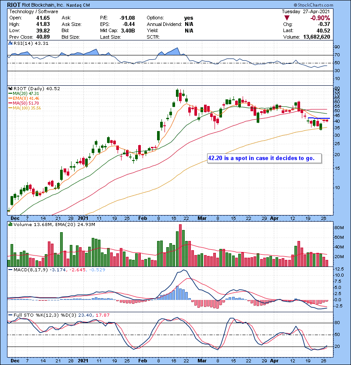Screen dimensions: 351x365
Task: Click the RIOT (Daily) candlestick icon
Action: pos(10,89)
